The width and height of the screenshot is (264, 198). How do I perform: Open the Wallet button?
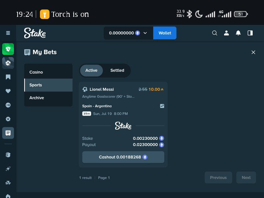coord(165,33)
